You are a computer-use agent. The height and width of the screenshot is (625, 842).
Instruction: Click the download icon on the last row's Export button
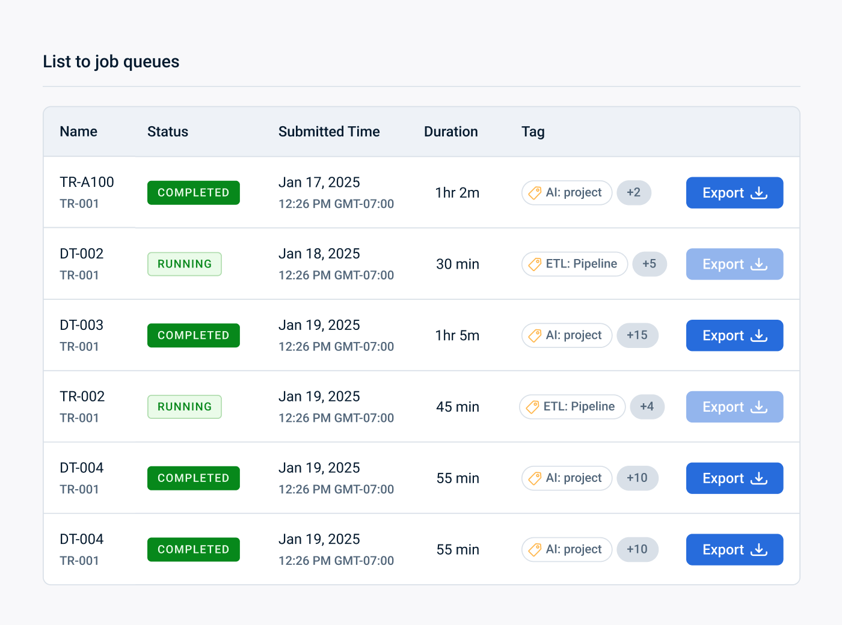(758, 549)
